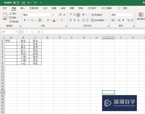Click the text orientation icon
Screen dimensions: 145x114
(x=84, y=15)
